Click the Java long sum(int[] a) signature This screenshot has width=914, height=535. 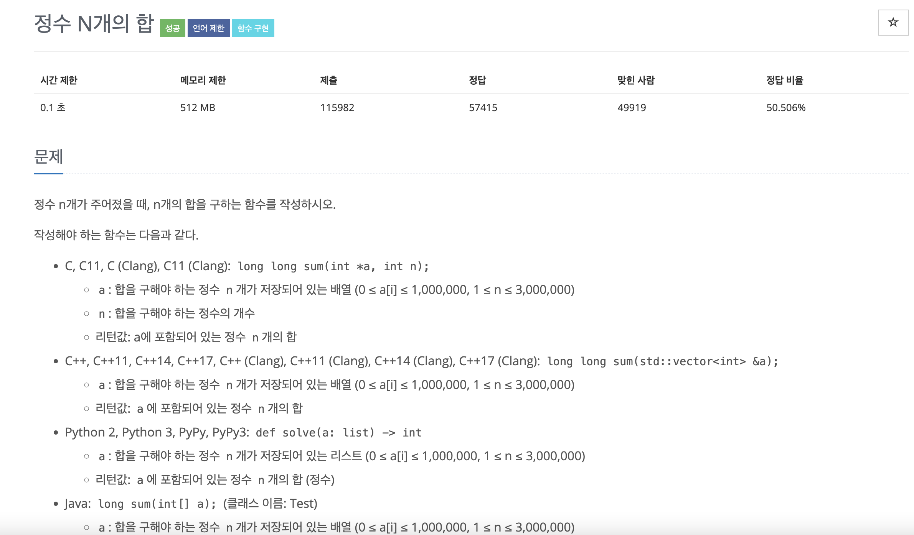pyautogui.click(x=157, y=504)
